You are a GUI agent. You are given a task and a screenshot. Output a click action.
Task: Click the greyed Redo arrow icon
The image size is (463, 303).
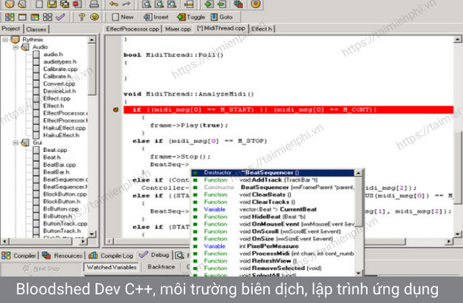coord(126,4)
